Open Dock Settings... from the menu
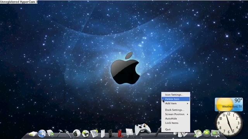248x139 pixels. (x=176, y=110)
